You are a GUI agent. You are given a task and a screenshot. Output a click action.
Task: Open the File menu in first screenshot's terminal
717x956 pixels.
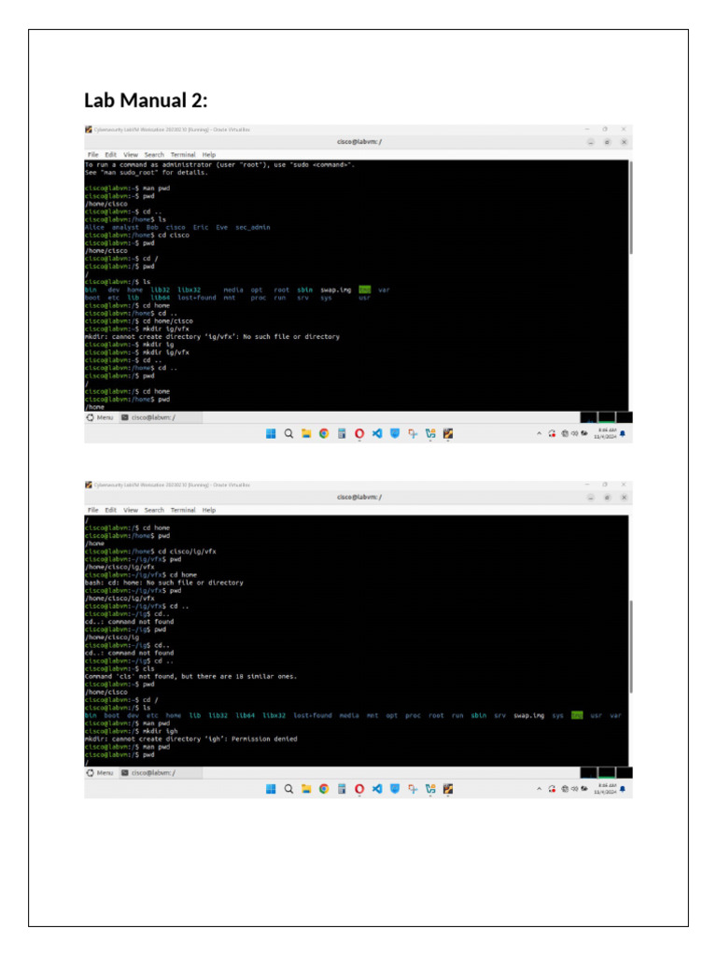coord(92,155)
